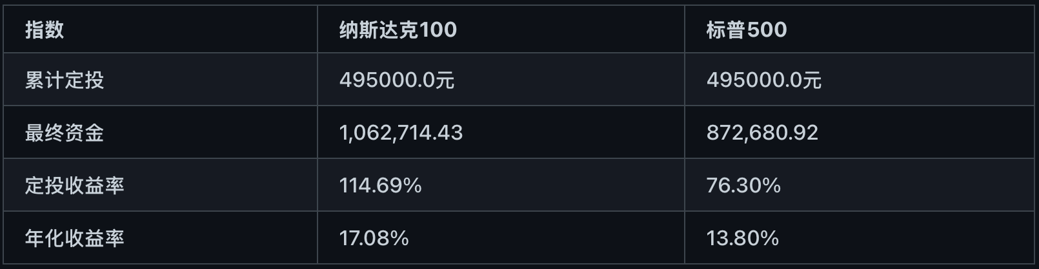Select the 纳斯达克100 column header
The image size is (1039, 269).
point(398,30)
